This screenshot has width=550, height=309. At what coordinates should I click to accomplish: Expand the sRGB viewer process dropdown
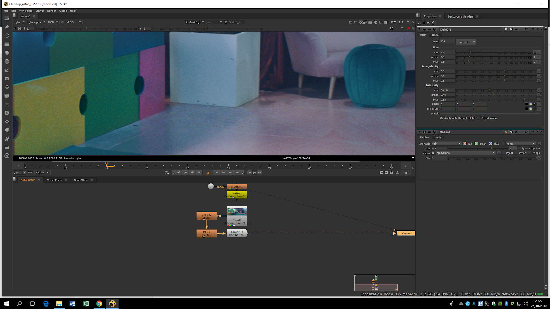click(x=74, y=22)
